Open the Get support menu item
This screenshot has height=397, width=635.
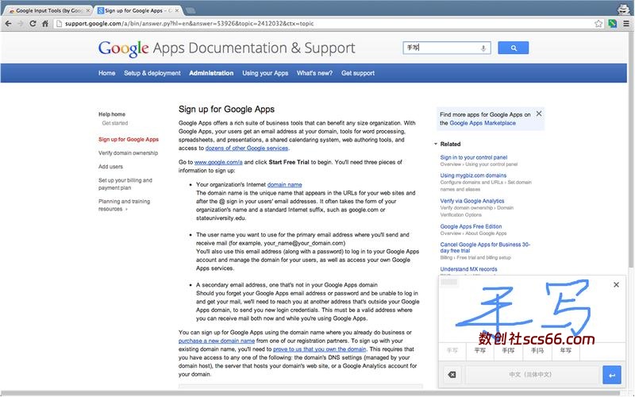click(x=357, y=73)
